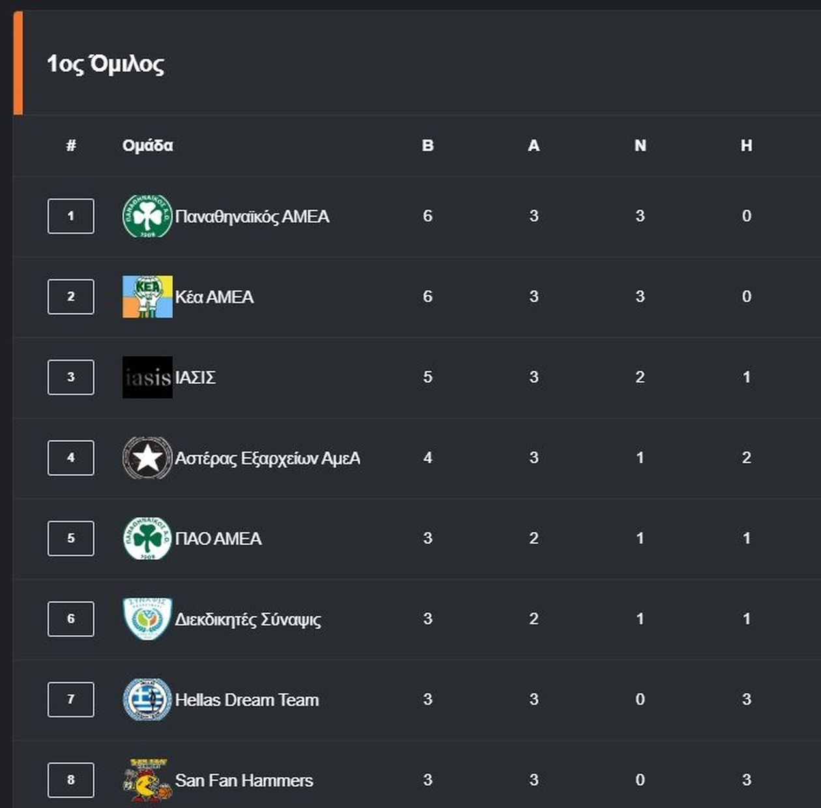Click the 1ος Όμιλος group heading

(106, 64)
